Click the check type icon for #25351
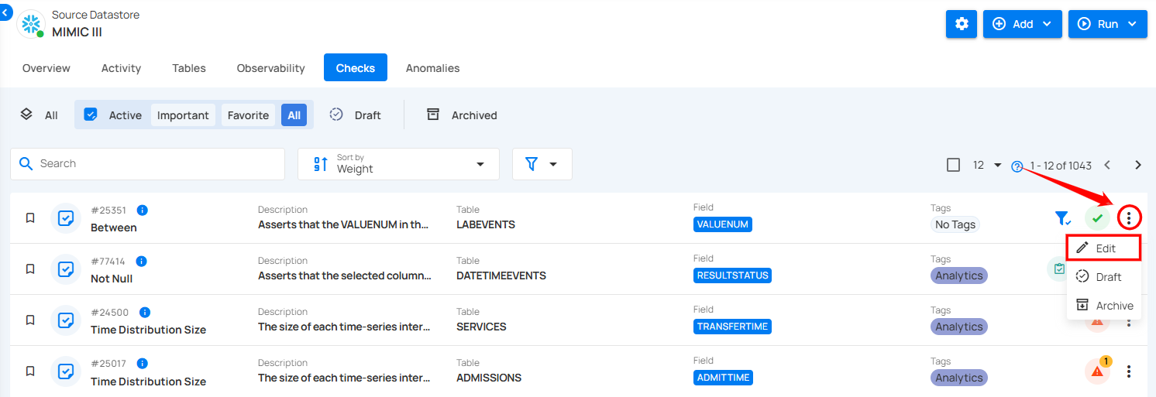 click(67, 218)
